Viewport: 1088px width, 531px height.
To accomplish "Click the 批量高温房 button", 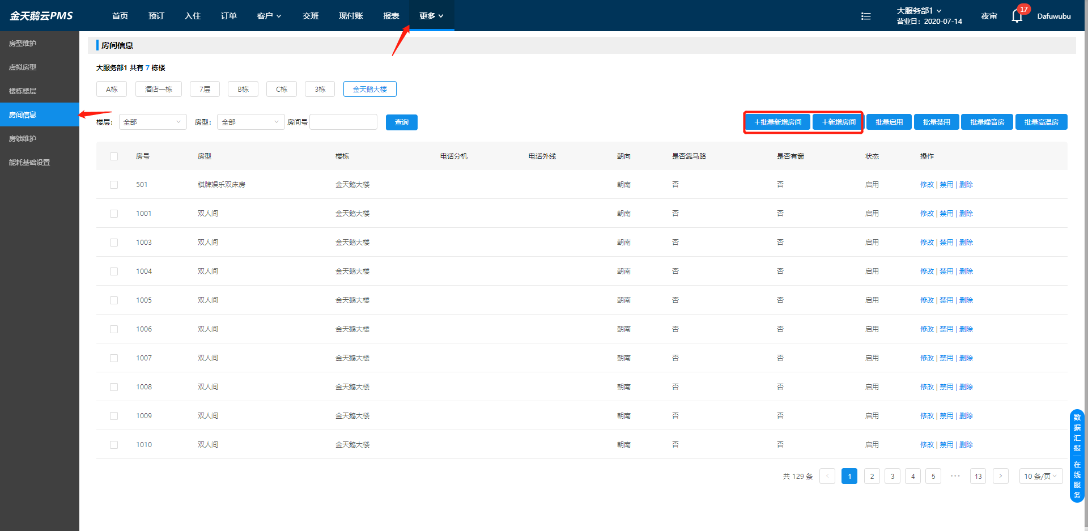I will point(1042,122).
